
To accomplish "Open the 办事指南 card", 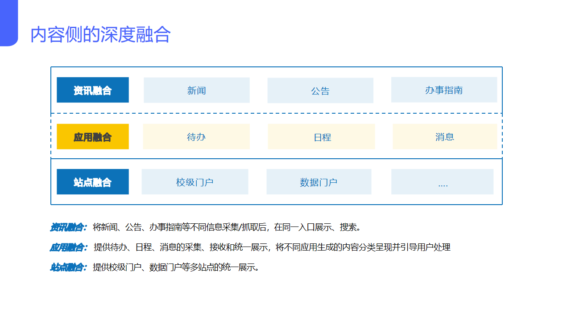I will coord(444,89).
